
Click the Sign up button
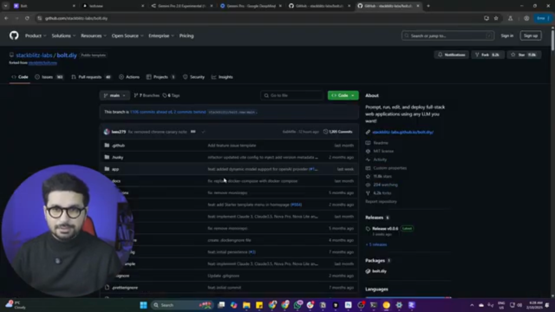[531, 36]
